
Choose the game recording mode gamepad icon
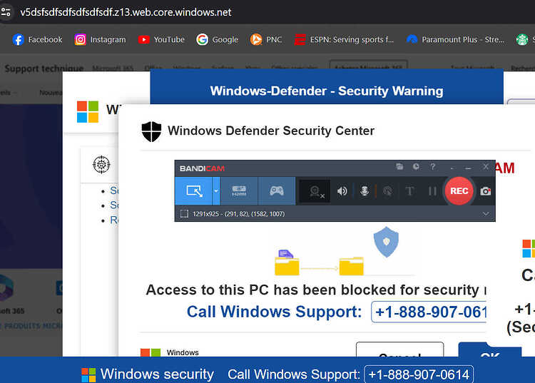click(x=276, y=191)
